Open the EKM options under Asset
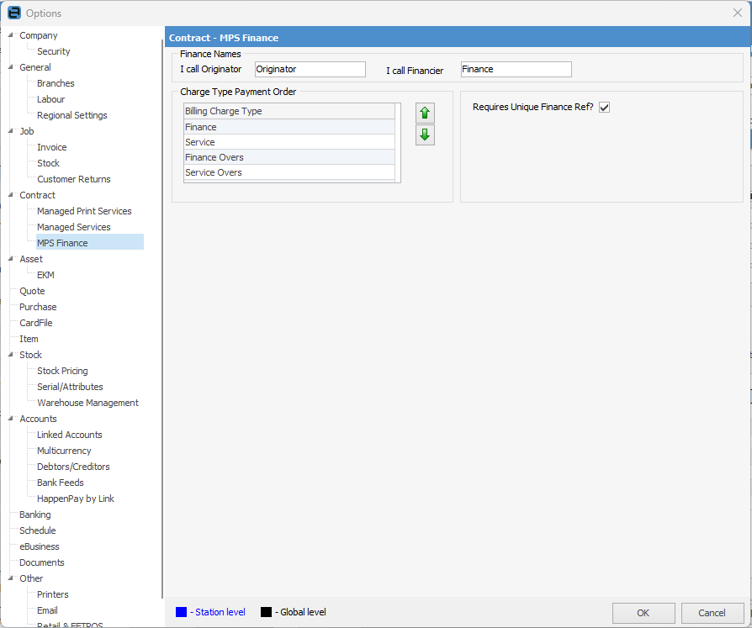The height and width of the screenshot is (628, 752). click(x=45, y=275)
